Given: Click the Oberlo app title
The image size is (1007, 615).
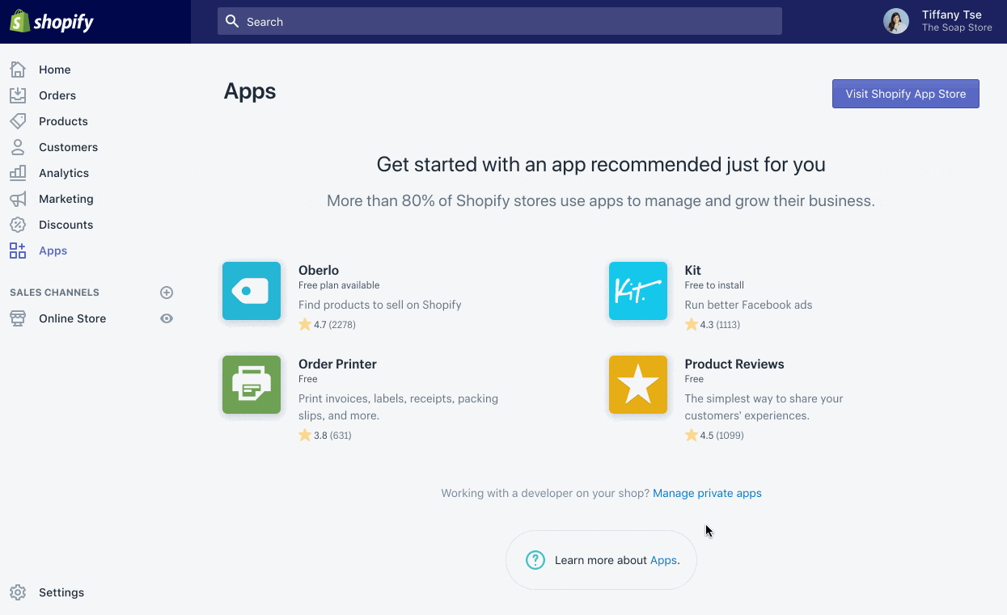Looking at the screenshot, I should [319, 270].
